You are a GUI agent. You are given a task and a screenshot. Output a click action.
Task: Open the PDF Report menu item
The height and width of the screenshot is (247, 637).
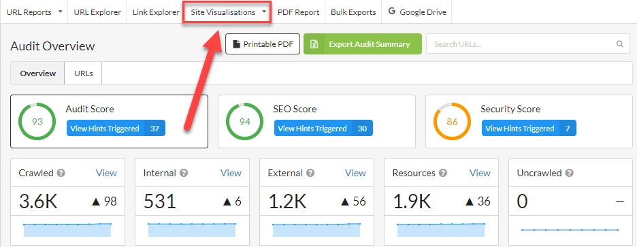(299, 12)
